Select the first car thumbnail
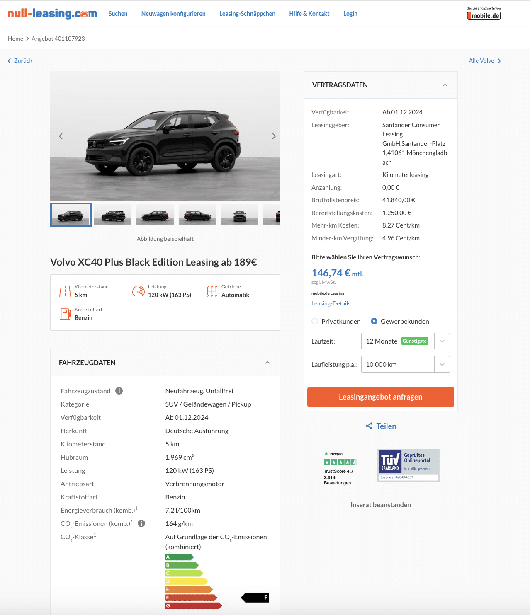This screenshot has height=615, width=530. pyautogui.click(x=71, y=215)
